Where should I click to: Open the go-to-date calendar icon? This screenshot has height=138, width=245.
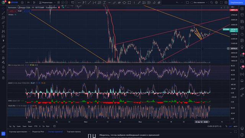54,126
